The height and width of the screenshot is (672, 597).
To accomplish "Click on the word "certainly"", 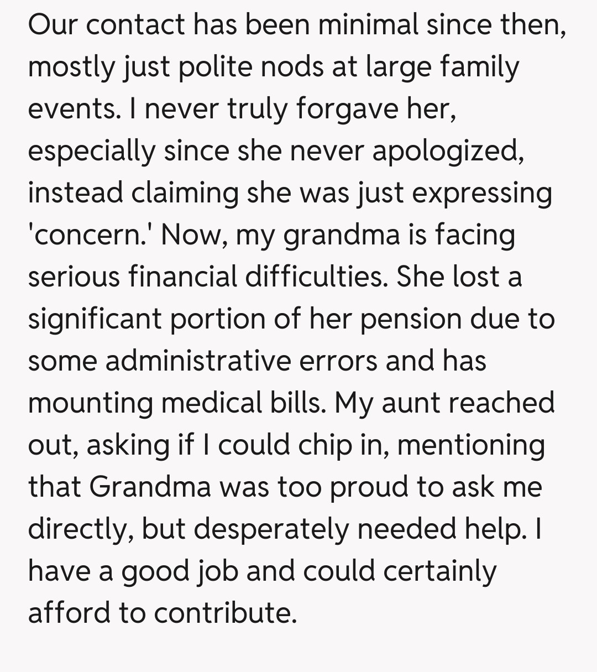I will (439, 571).
